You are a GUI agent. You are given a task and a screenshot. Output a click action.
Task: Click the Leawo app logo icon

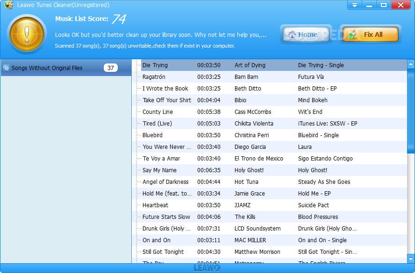tap(9, 5)
